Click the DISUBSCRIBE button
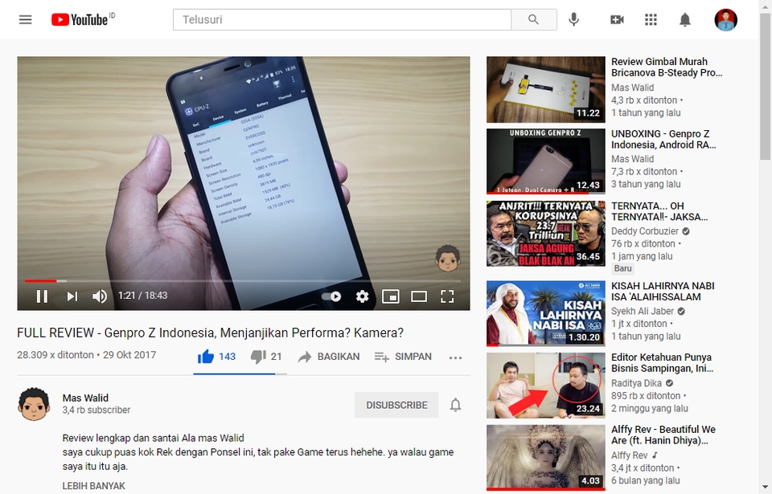The image size is (772, 494). (x=396, y=405)
